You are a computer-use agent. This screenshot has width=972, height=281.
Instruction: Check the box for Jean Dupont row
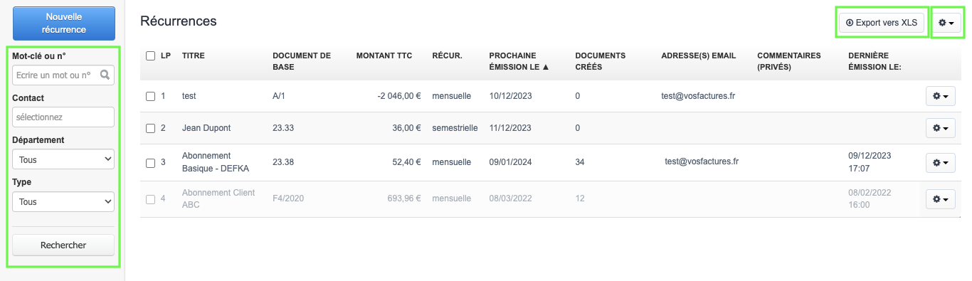coord(150,128)
